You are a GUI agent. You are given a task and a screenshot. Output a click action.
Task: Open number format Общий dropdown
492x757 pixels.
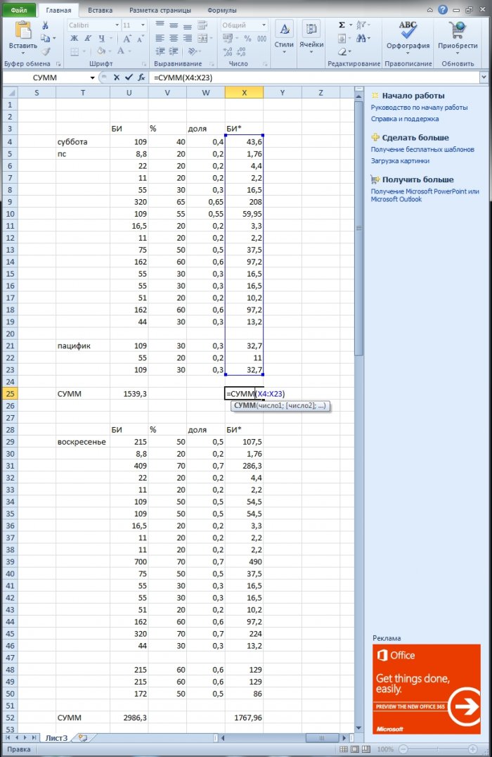pos(264,25)
